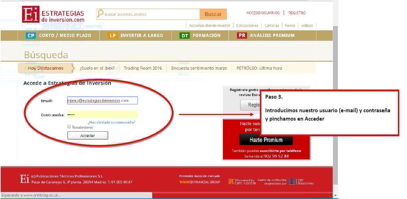Viewport: 407px width, 199px height.
Task: Click the Buscar button
Action: pos(213,14)
